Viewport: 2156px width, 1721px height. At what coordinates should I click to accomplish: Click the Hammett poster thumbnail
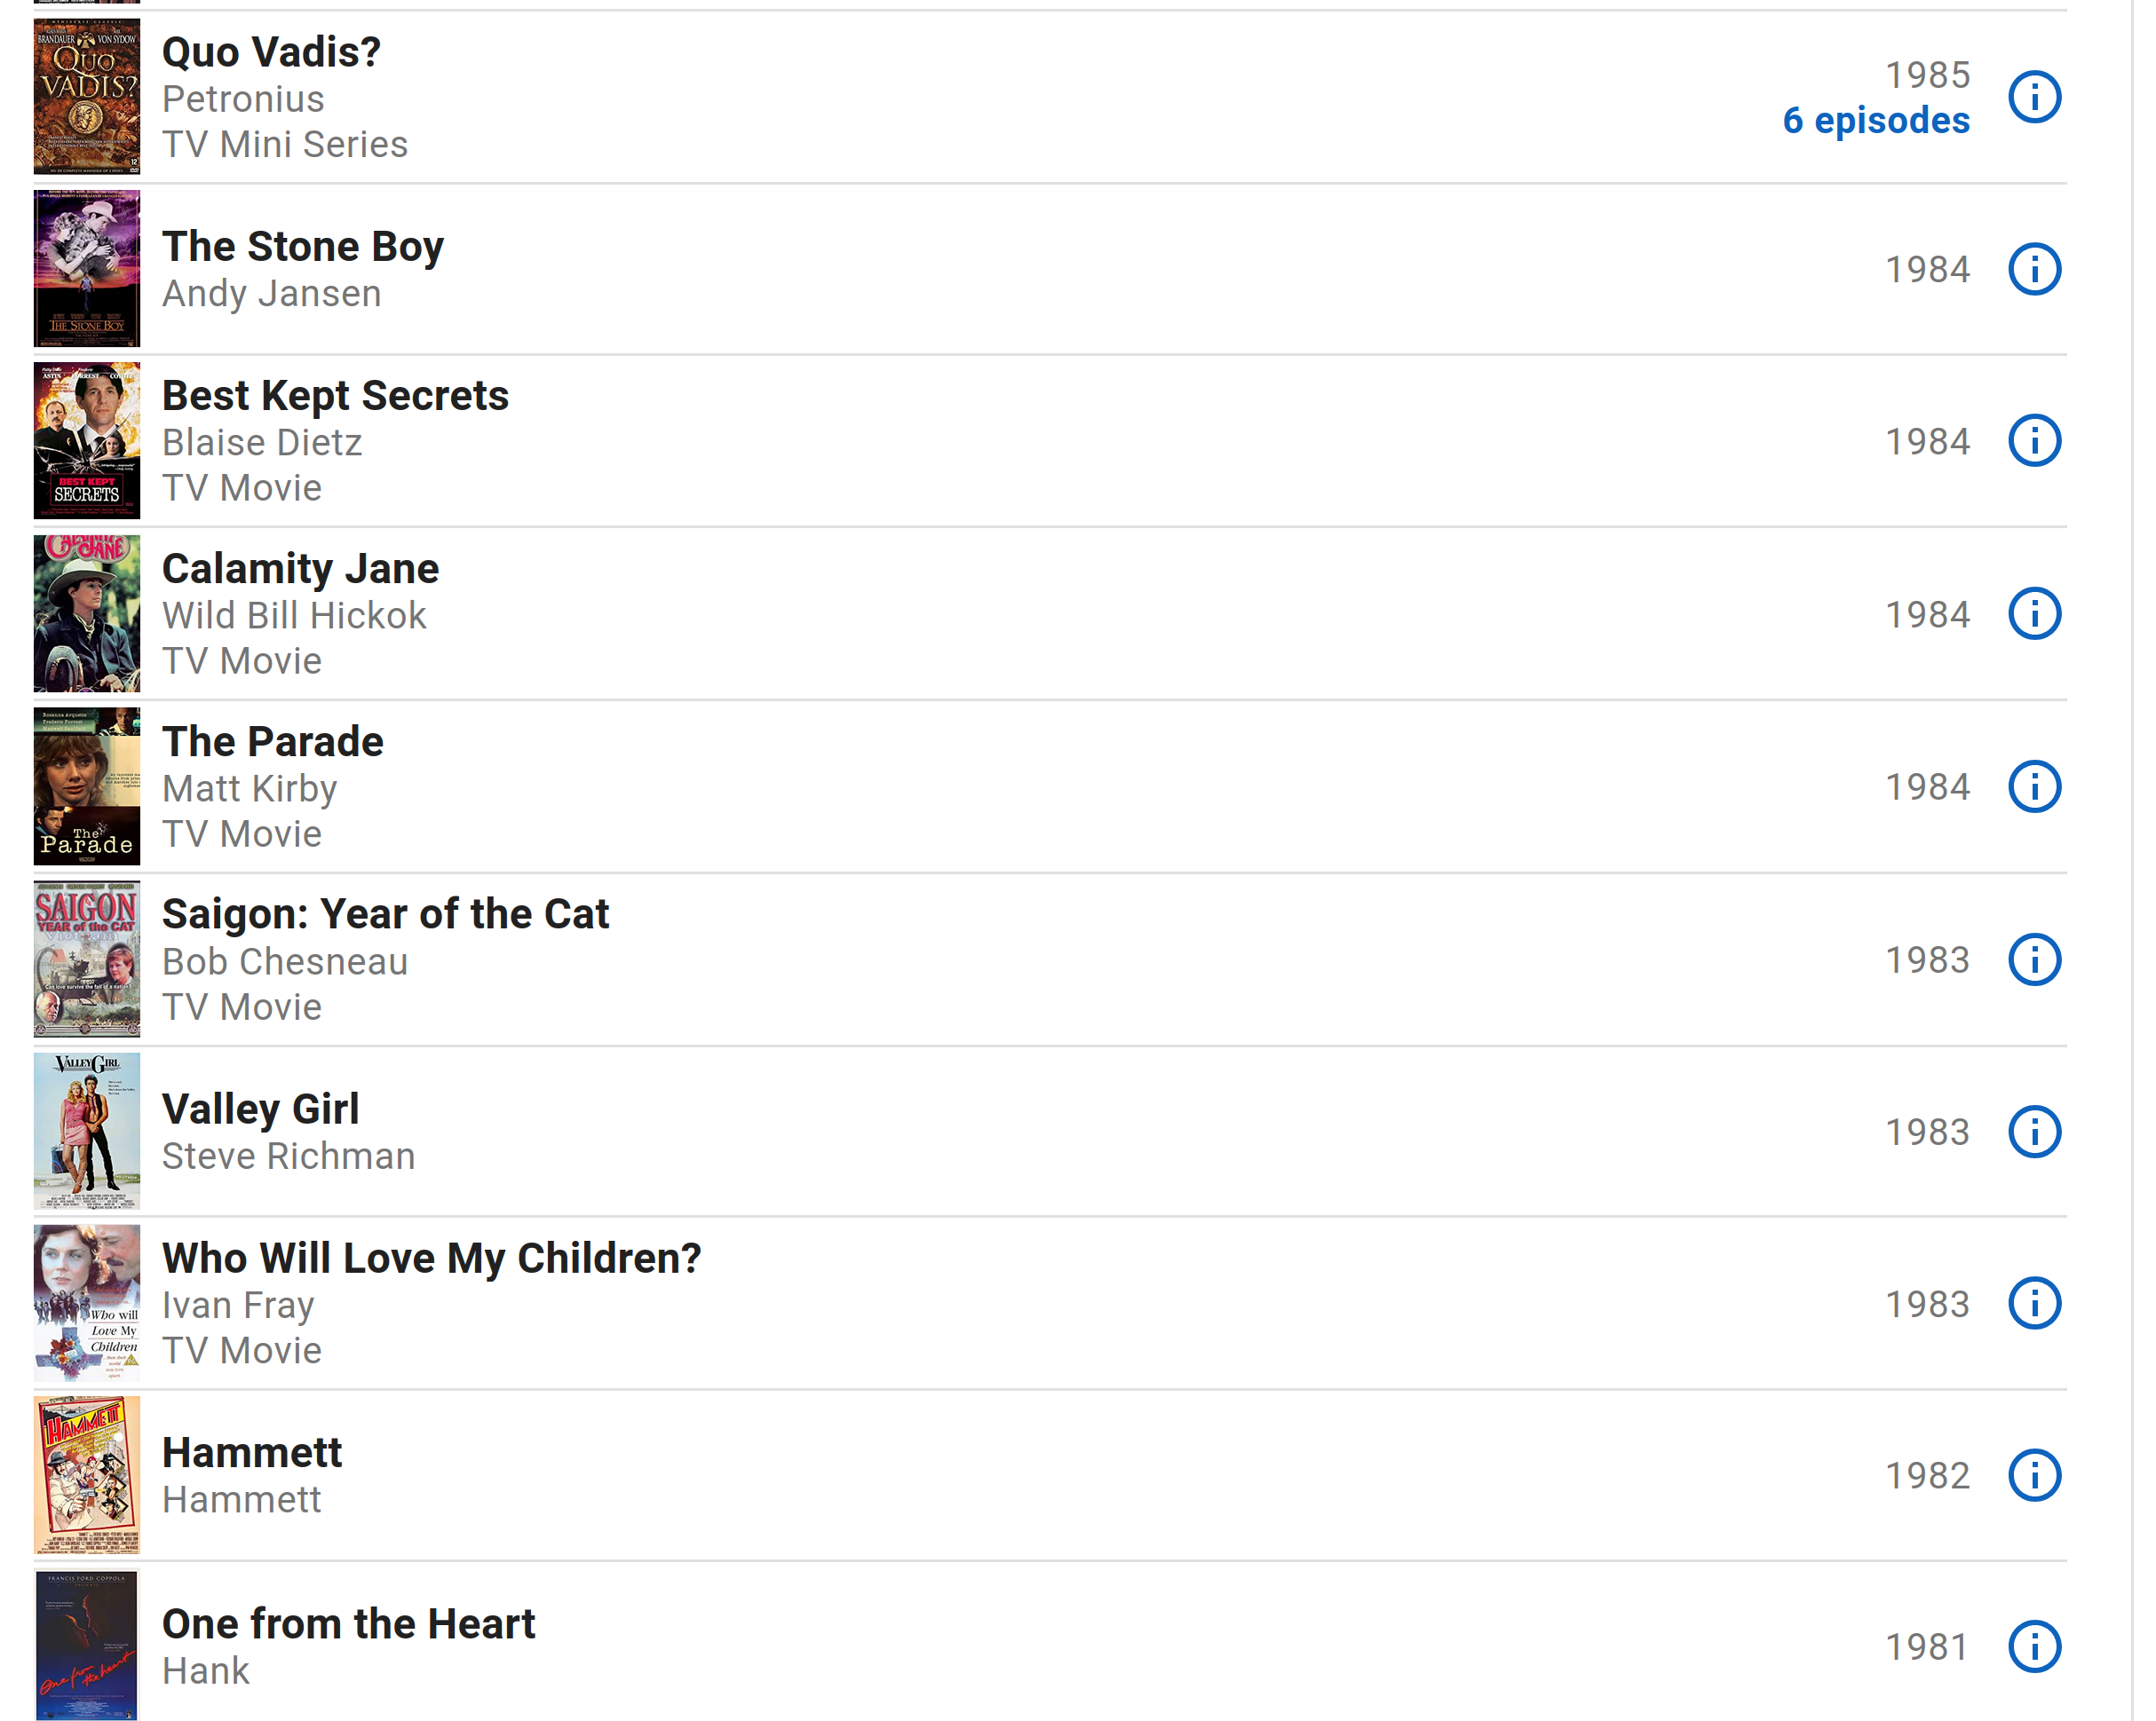(87, 1475)
